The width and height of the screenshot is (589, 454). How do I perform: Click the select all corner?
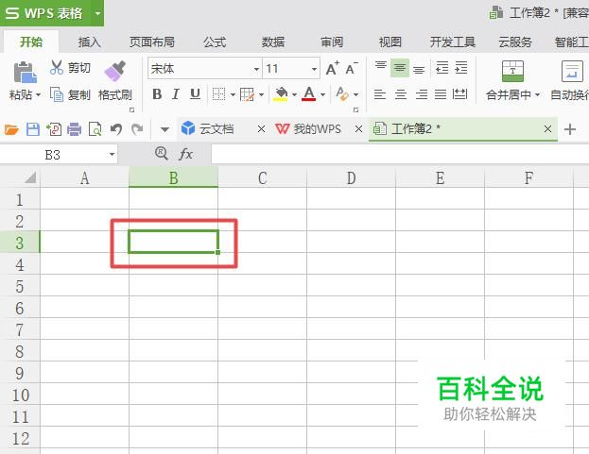pos(30,177)
